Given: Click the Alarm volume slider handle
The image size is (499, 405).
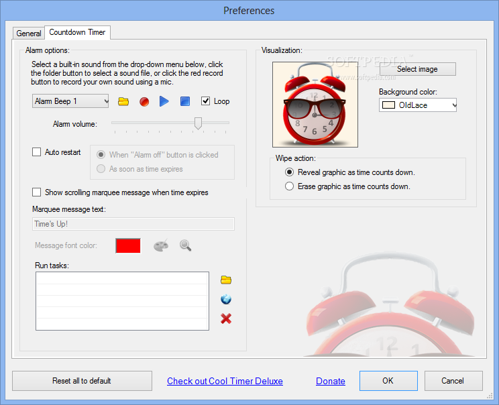Looking at the screenshot, I should click(198, 123).
